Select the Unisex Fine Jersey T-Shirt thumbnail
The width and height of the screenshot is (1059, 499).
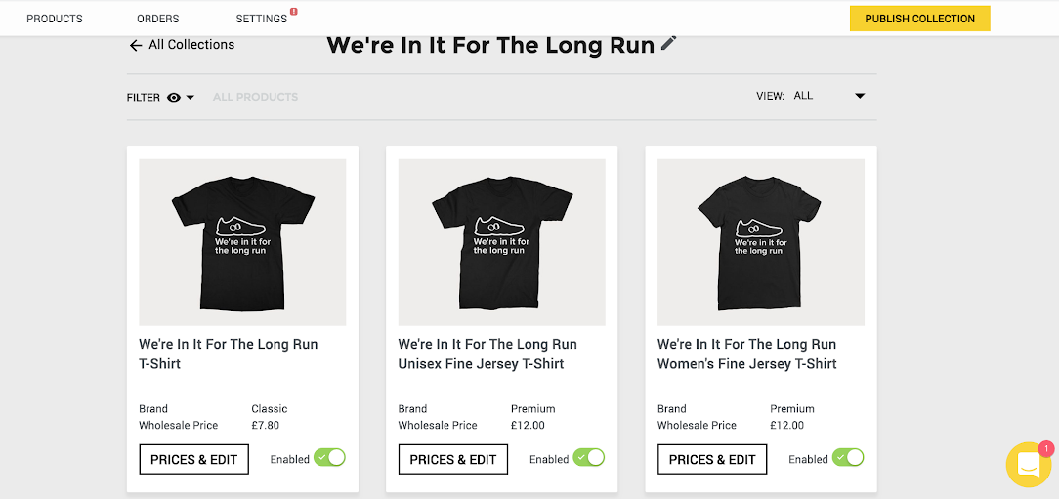point(501,242)
